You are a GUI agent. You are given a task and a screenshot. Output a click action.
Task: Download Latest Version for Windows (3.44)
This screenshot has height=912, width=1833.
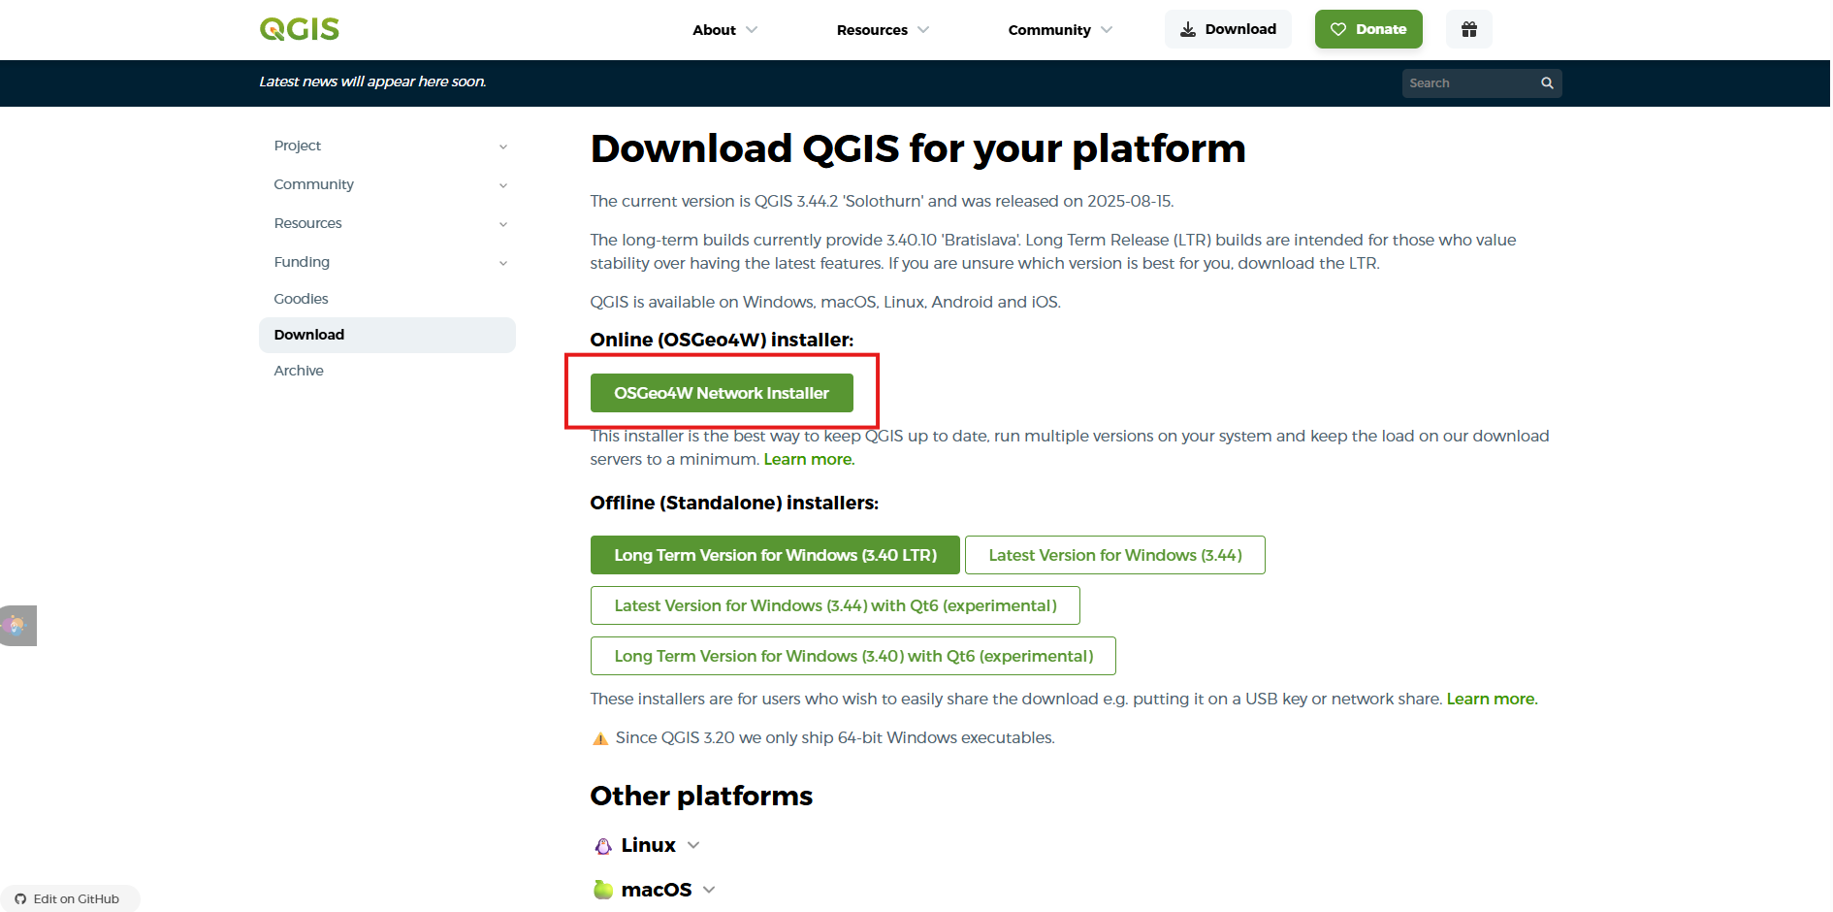1115,555
